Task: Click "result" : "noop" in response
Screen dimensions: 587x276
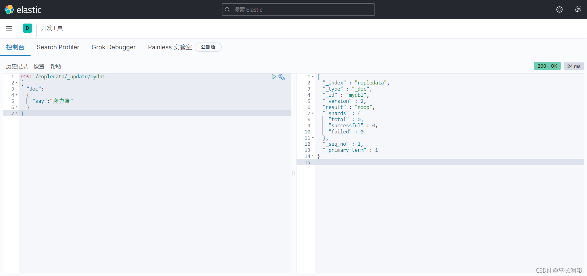Action: coord(349,107)
